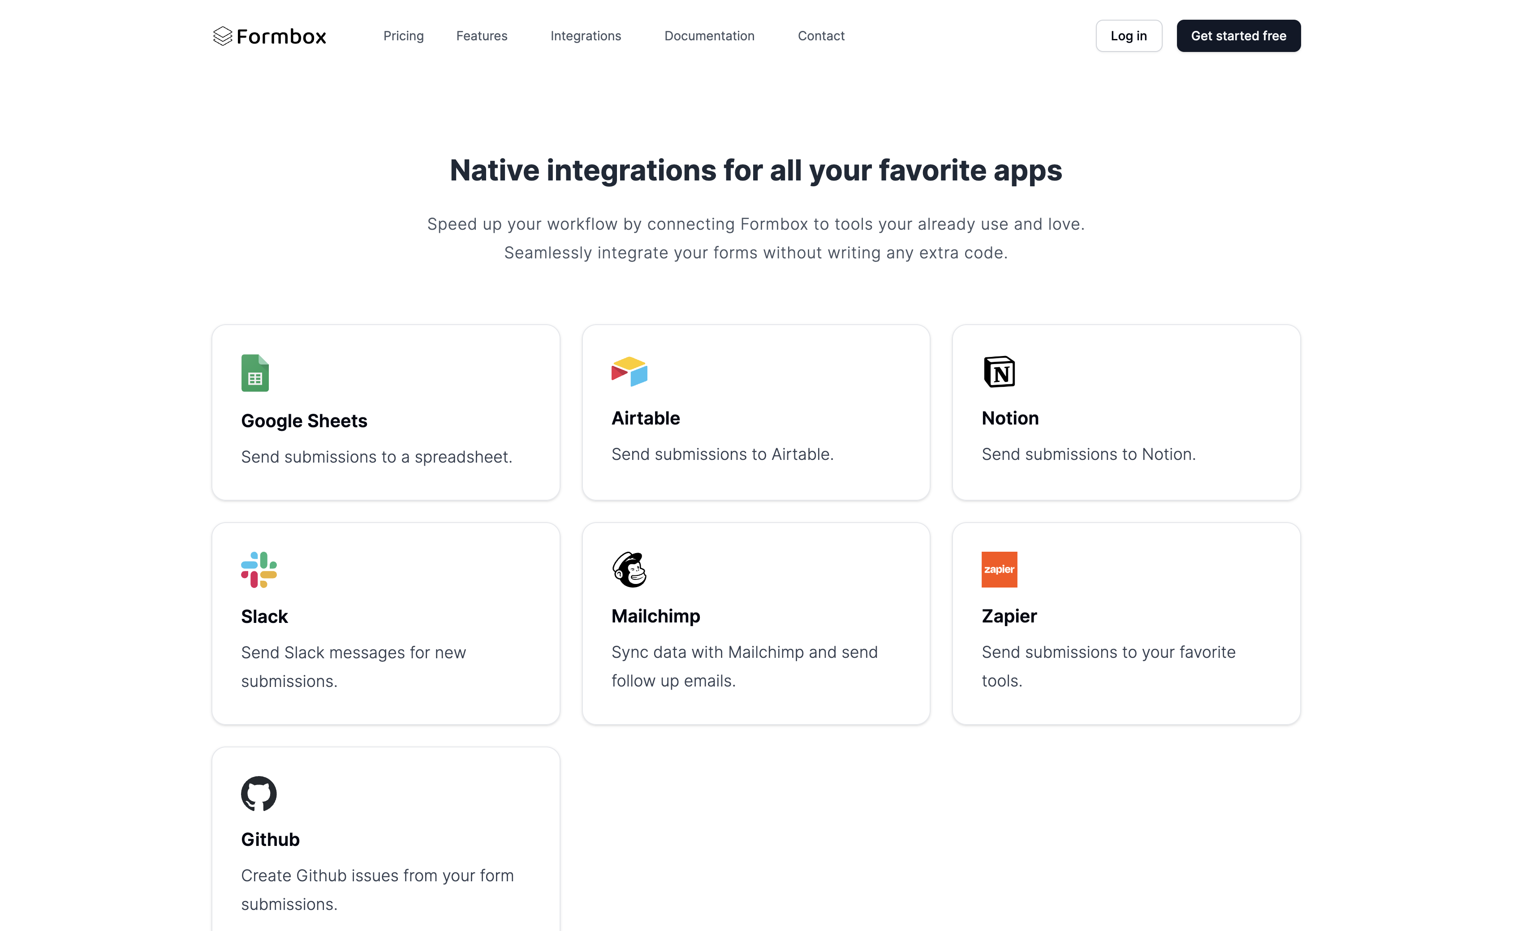The height and width of the screenshot is (931, 1513).
Task: Open the Contact page
Action: [x=821, y=36]
